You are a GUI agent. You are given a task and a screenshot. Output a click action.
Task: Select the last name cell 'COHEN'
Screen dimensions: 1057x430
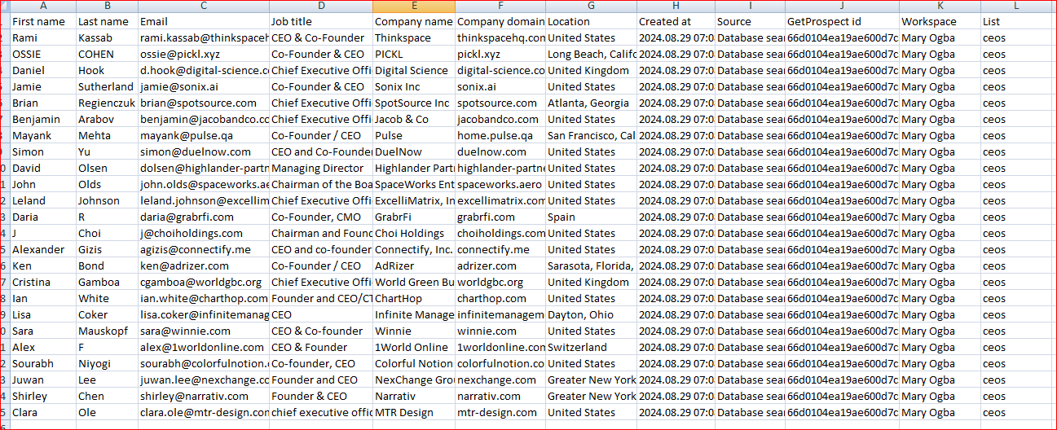(x=107, y=54)
